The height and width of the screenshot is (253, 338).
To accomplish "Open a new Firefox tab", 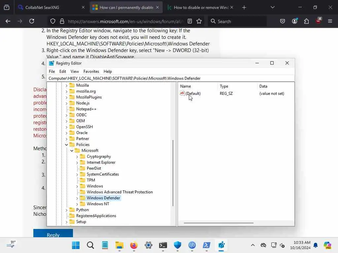I will click(244, 8).
